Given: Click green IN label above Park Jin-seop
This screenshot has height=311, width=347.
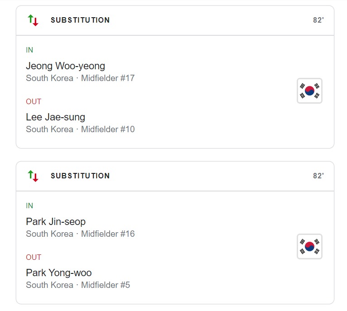Looking at the screenshot, I should [29, 206].
